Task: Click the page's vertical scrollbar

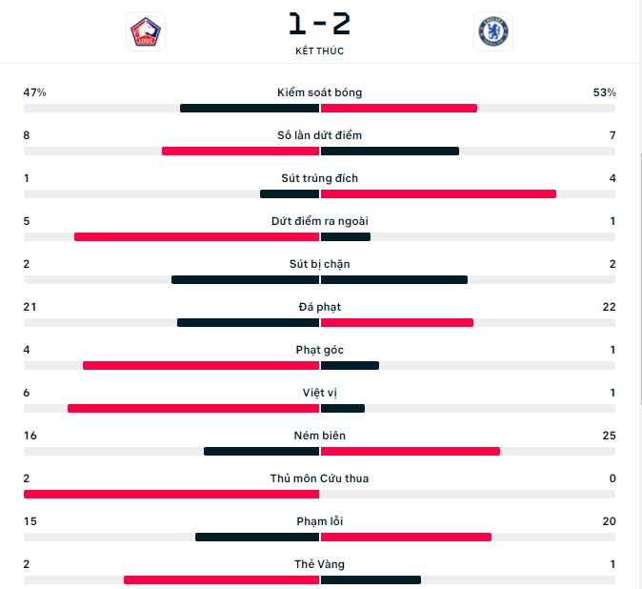Action: point(640,278)
